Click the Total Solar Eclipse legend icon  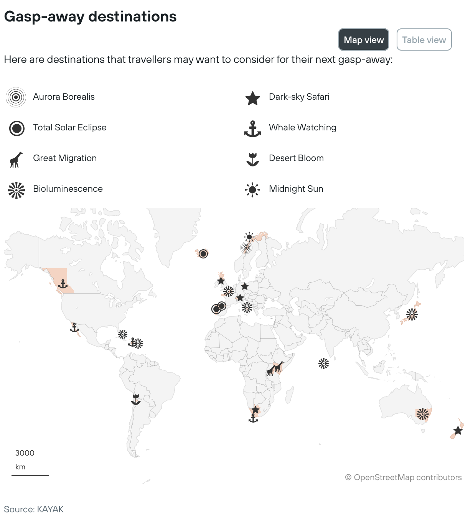(x=16, y=128)
